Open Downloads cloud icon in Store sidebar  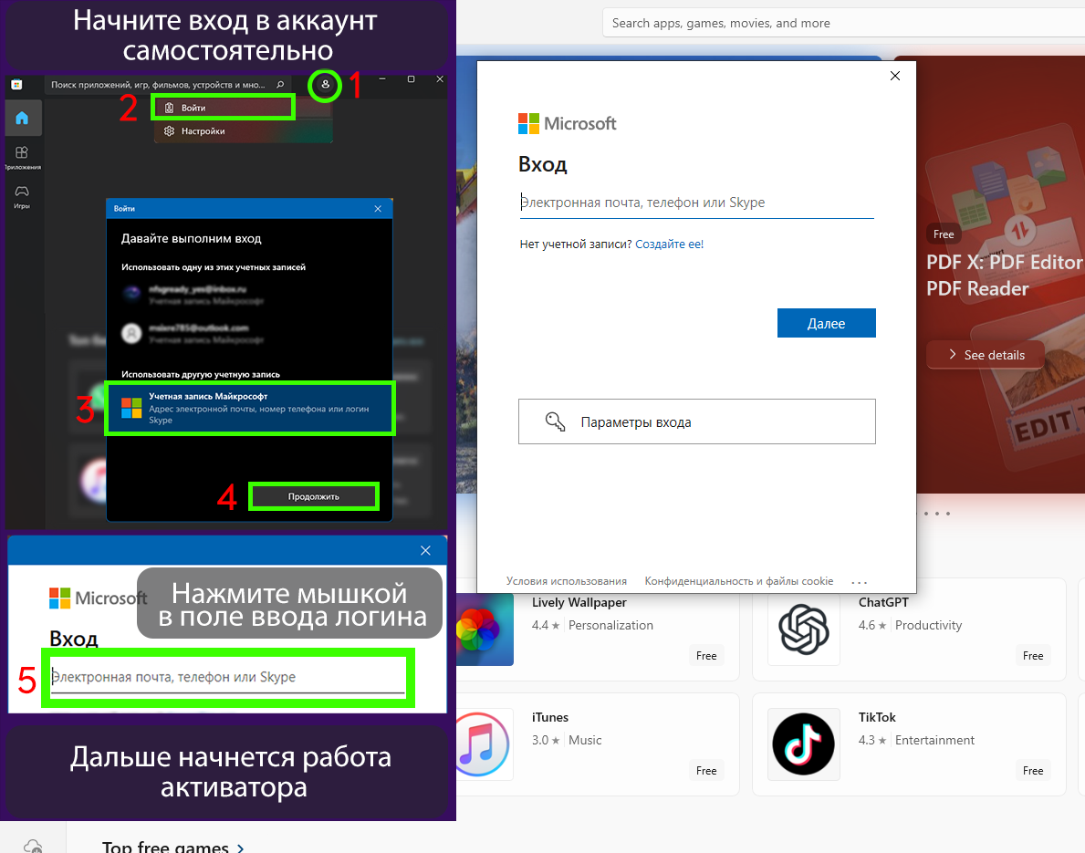[x=33, y=846]
